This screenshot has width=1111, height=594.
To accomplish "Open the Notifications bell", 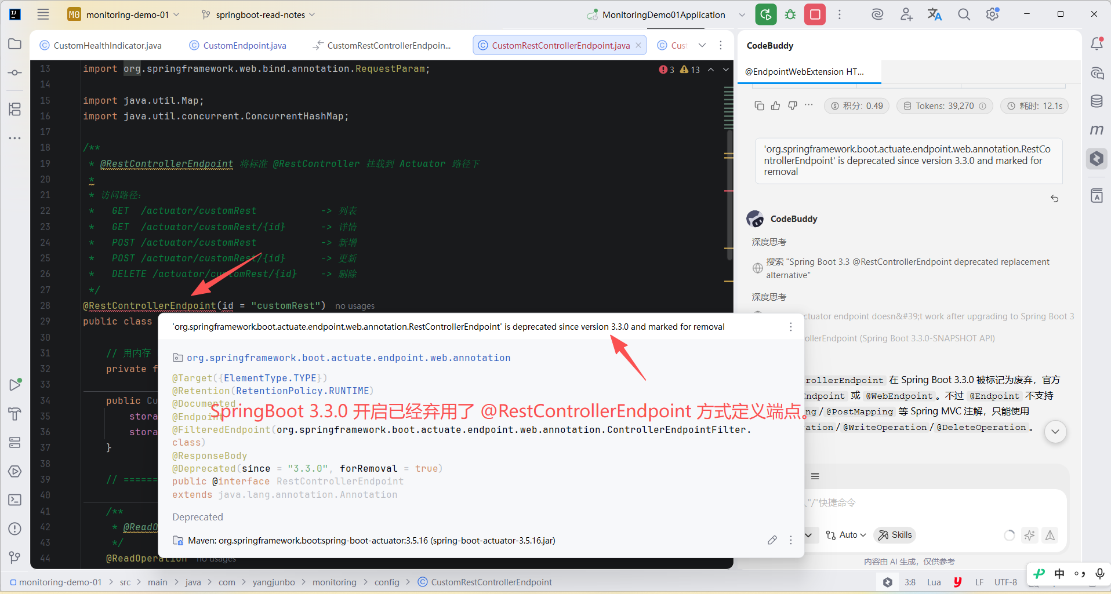I will coord(1097,43).
